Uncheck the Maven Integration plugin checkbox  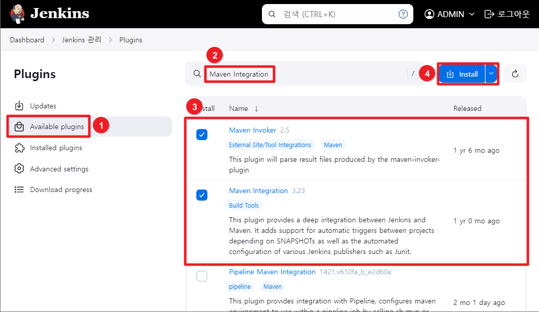[202, 195]
